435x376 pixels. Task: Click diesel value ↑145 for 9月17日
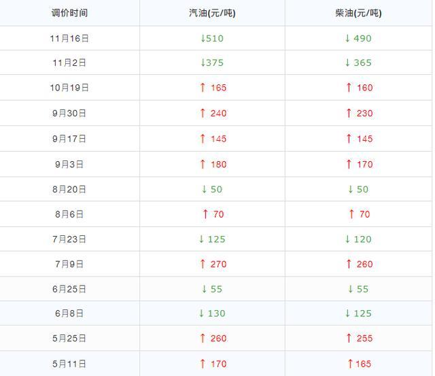pos(360,139)
